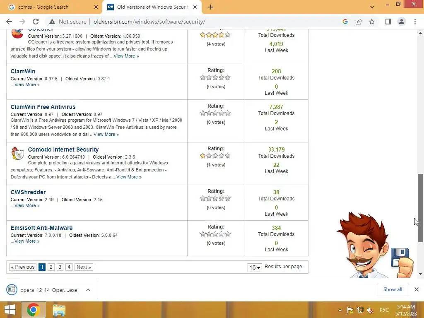Click the vertical scrollbar thumb

420,208
